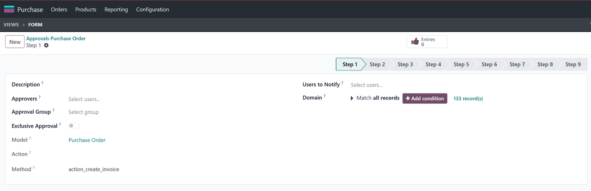591x191 pixels.
Task: Click the help tooltip mark beside Approval Group
Action: tap(54, 110)
